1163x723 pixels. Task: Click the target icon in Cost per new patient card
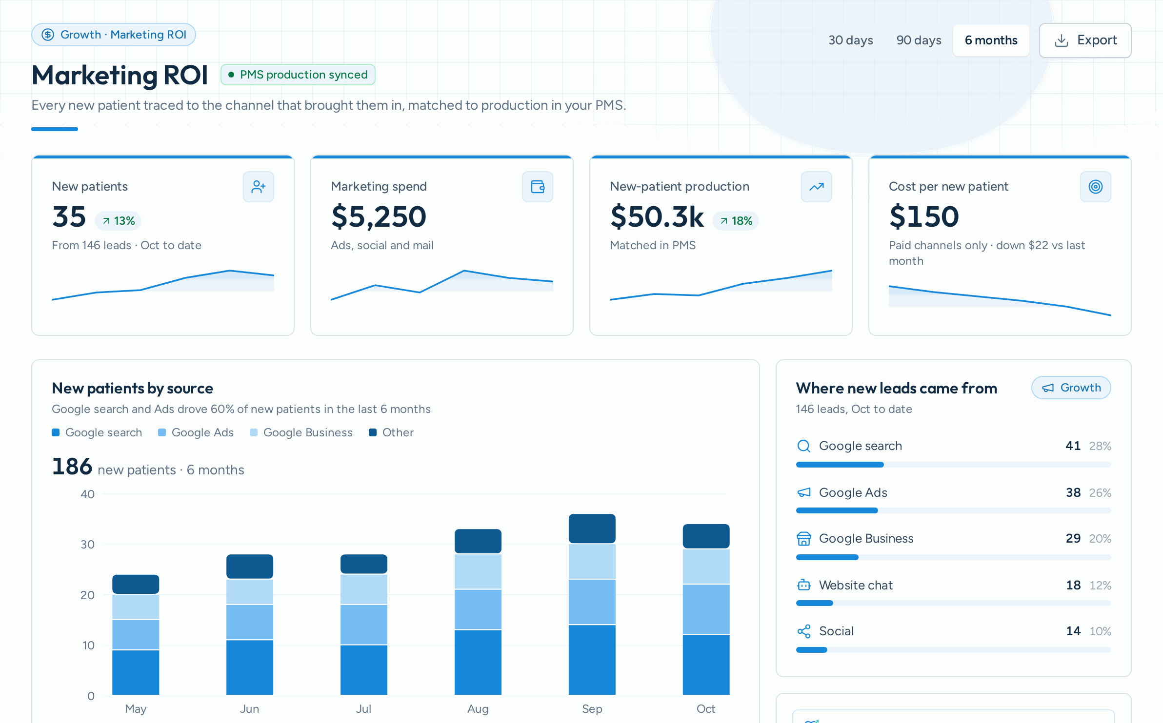coord(1096,187)
